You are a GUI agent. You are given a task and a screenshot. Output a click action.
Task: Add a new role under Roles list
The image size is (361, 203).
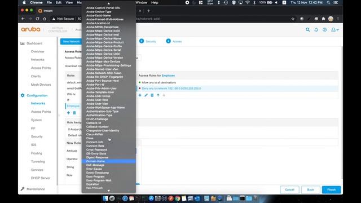coord(68,113)
